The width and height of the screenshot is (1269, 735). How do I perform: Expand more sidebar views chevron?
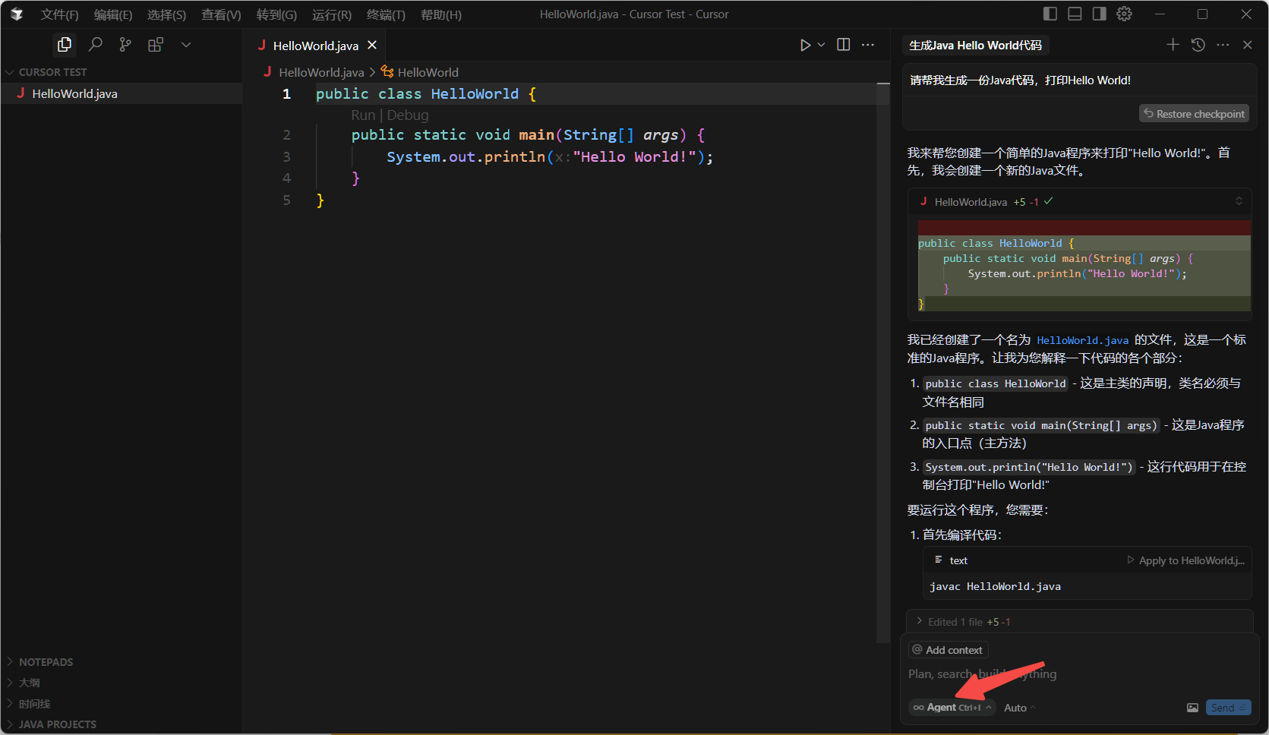click(186, 45)
